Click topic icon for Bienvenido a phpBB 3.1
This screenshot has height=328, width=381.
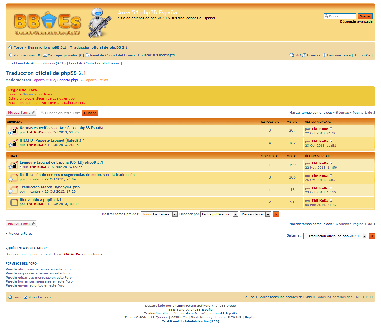point(14,202)
